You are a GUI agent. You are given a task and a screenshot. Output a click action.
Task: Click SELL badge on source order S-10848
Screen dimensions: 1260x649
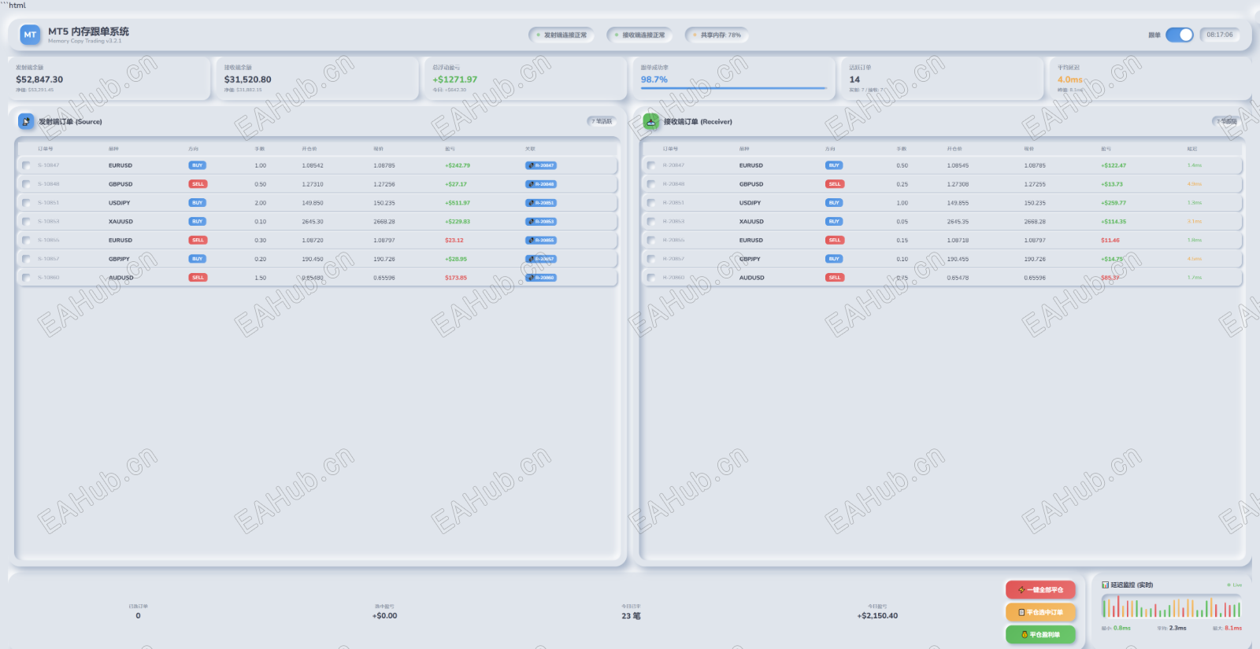tap(198, 184)
